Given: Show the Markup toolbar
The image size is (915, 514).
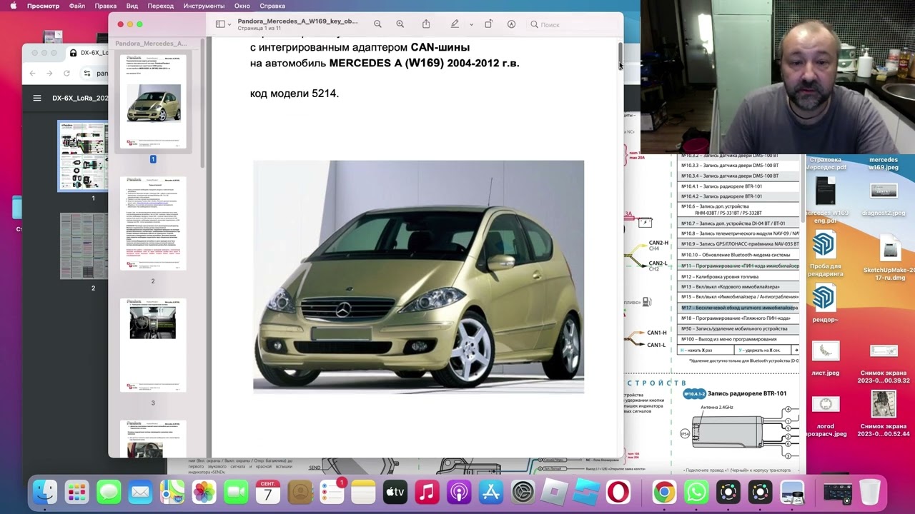Looking at the screenshot, I should tap(511, 24).
